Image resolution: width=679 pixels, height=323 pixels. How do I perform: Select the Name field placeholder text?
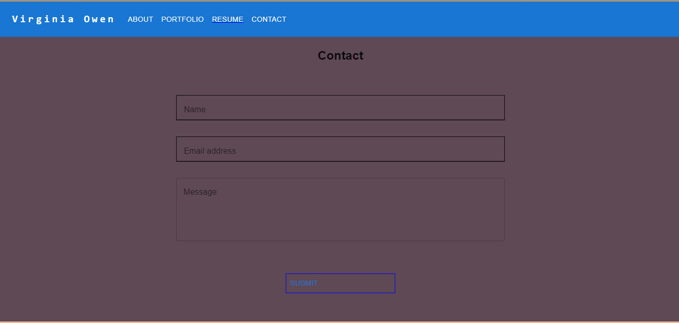point(194,109)
